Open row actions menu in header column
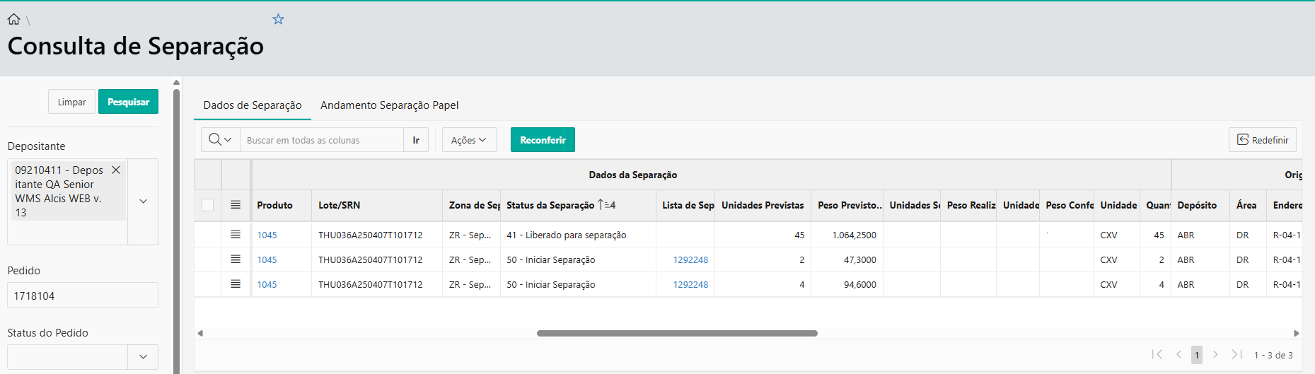The width and height of the screenshot is (1315, 374). pyautogui.click(x=236, y=205)
